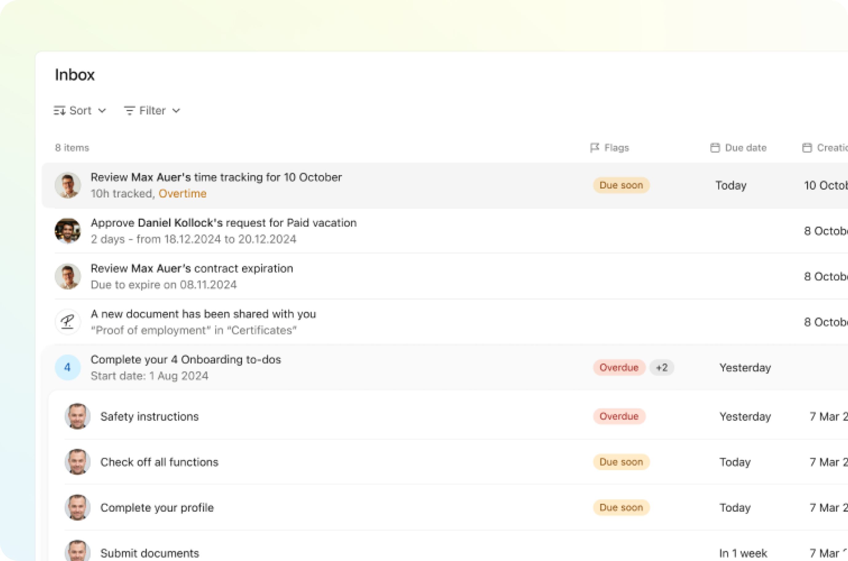Expand the +2 additional flags badge

pos(662,368)
